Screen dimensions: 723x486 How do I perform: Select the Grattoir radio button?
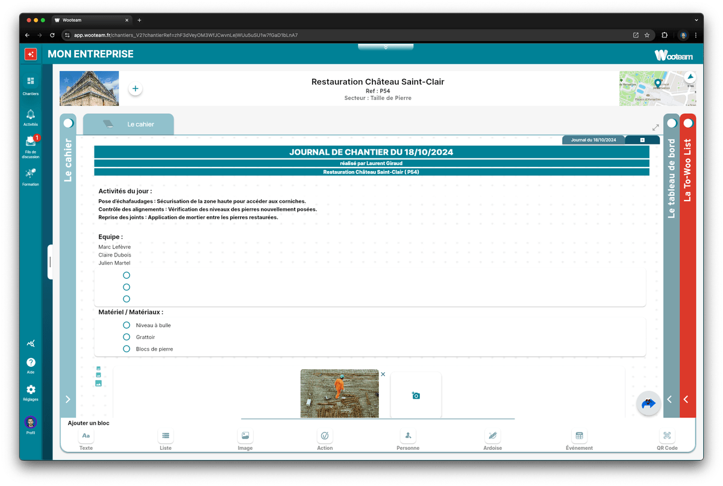(127, 337)
